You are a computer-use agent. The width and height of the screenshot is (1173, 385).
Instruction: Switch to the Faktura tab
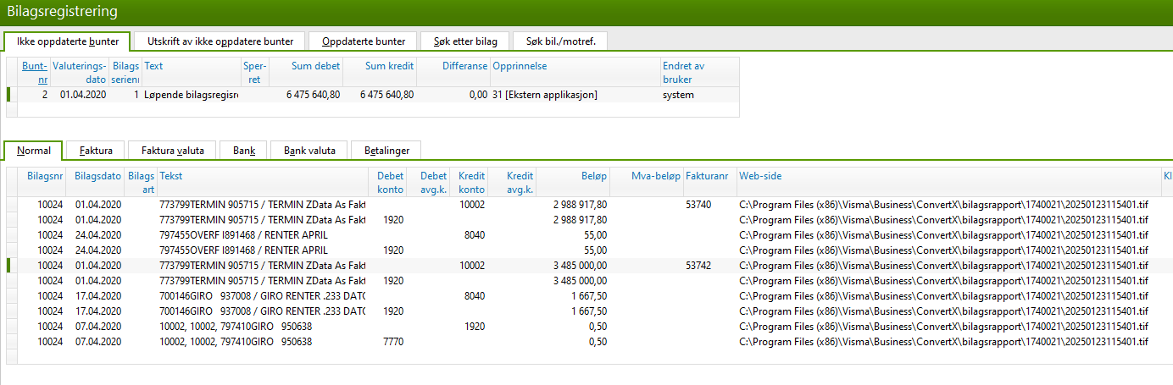tap(95, 151)
